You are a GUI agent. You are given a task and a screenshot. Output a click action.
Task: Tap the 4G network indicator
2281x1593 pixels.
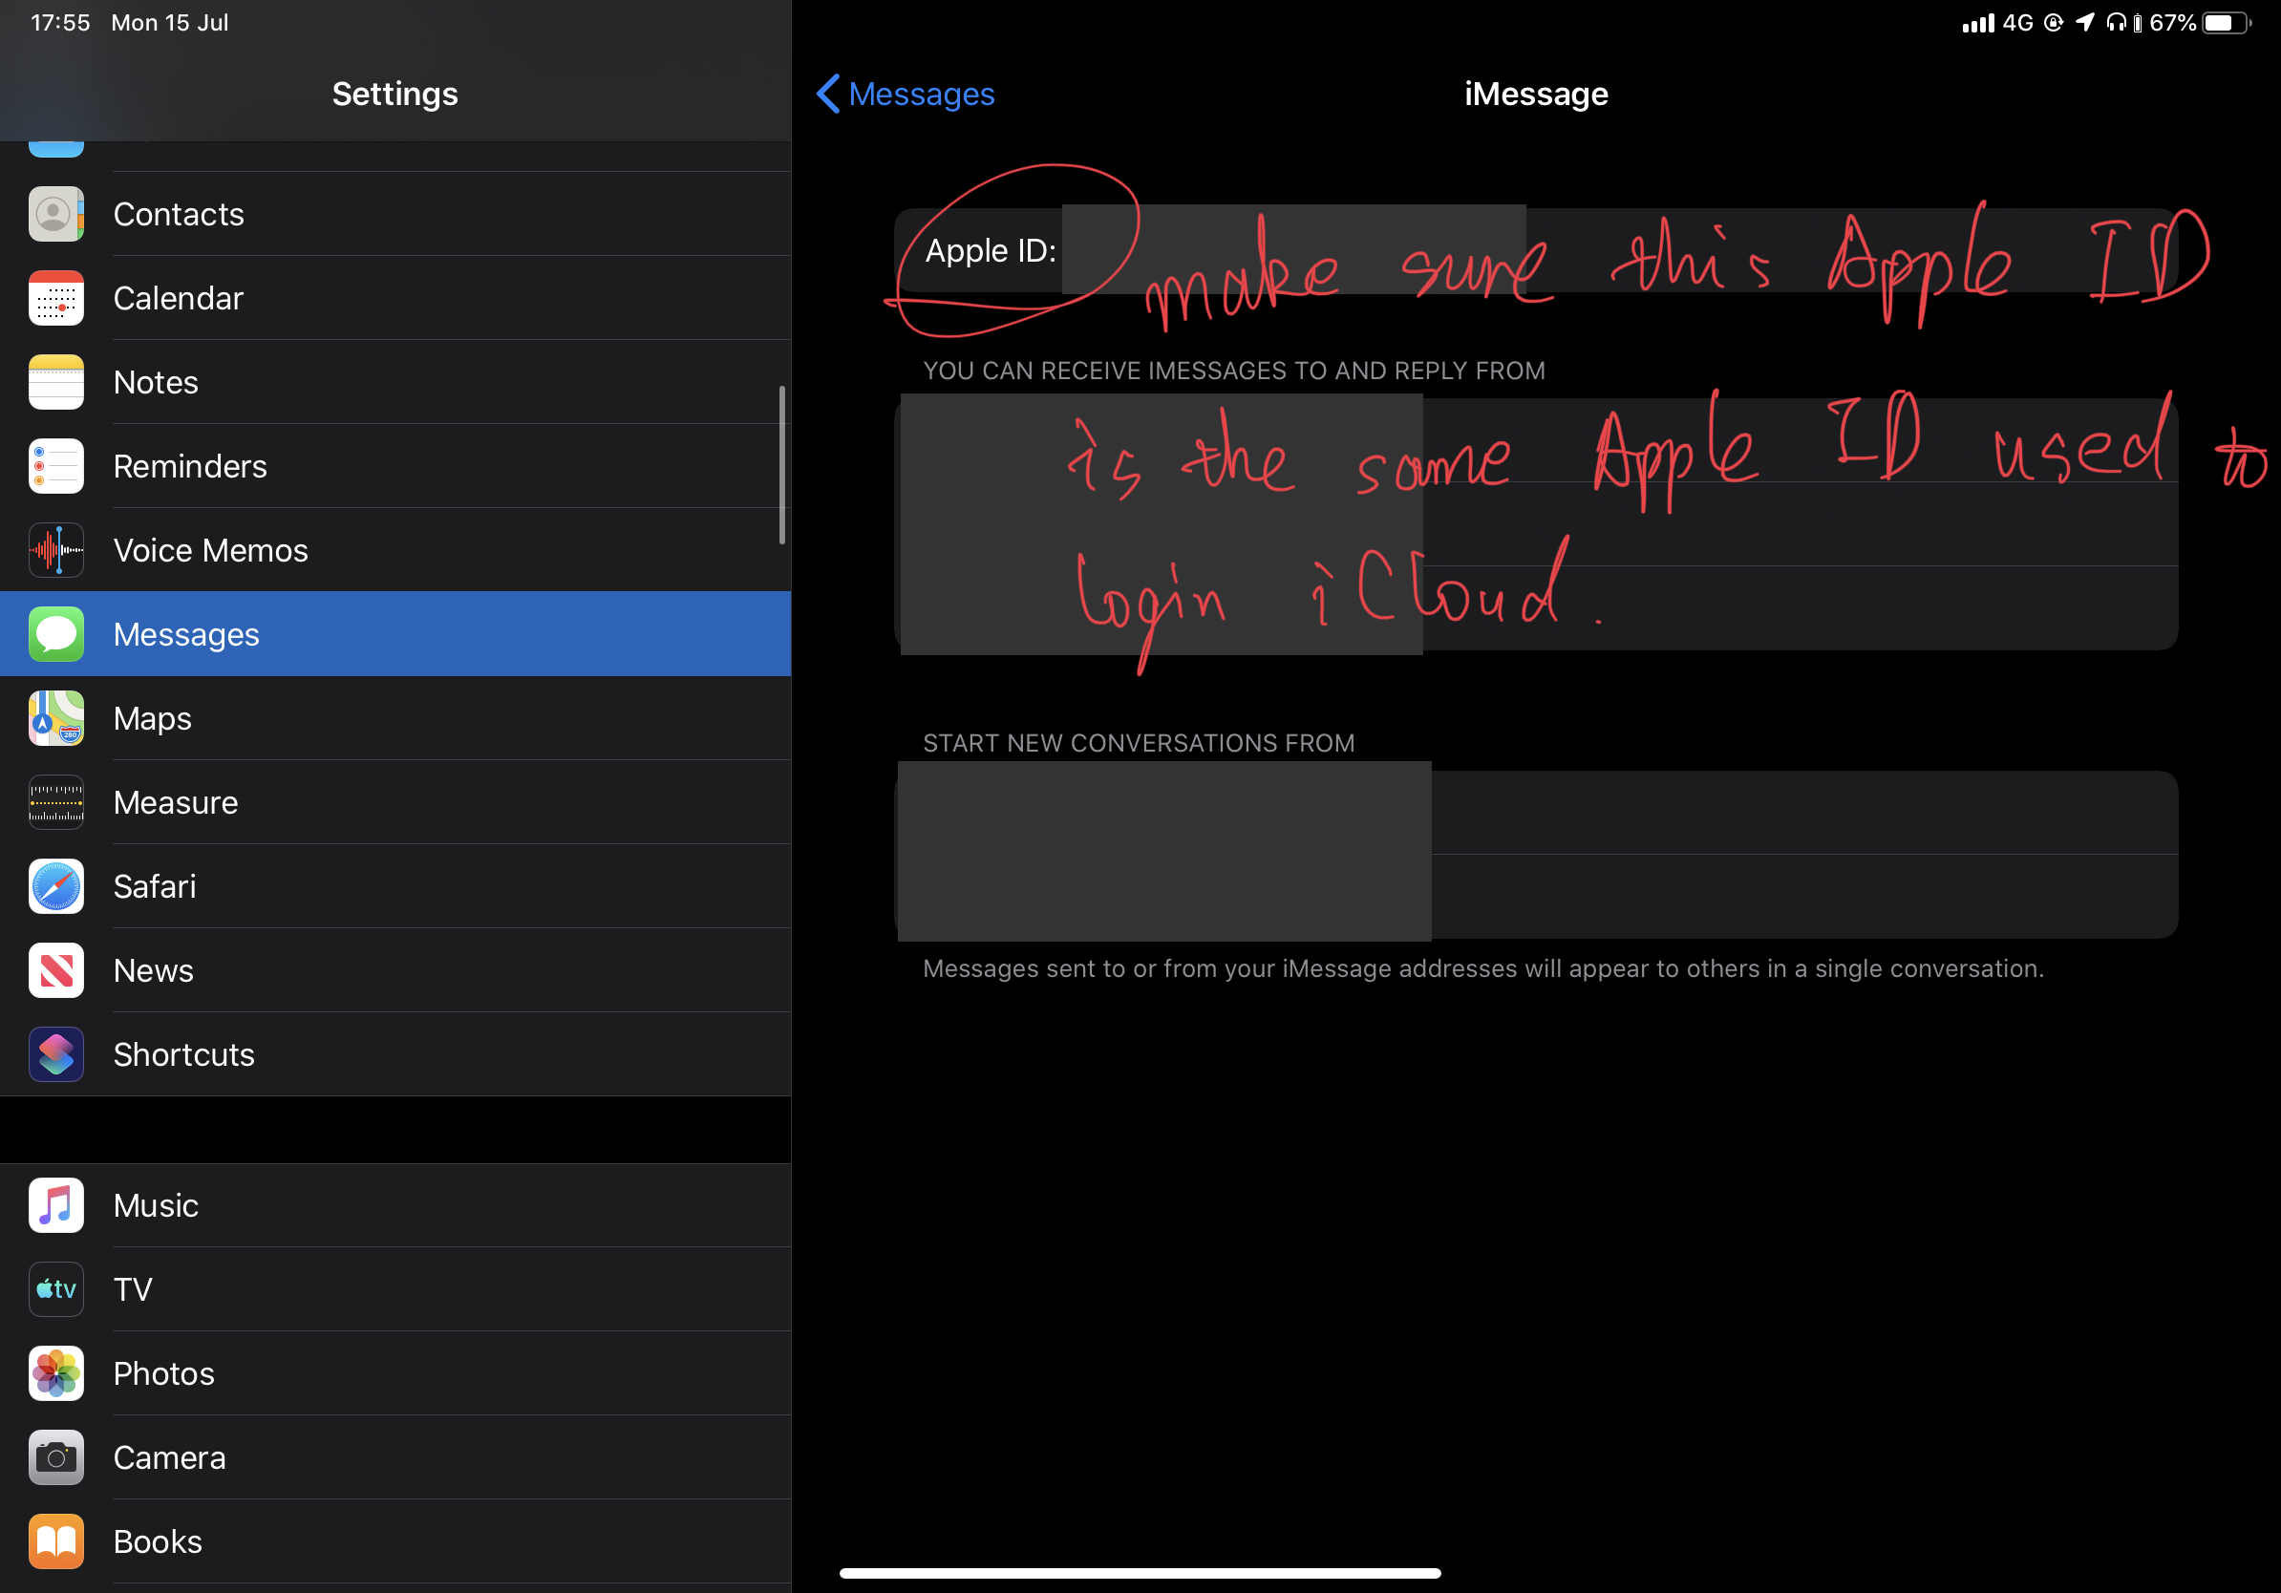coord(2017,23)
